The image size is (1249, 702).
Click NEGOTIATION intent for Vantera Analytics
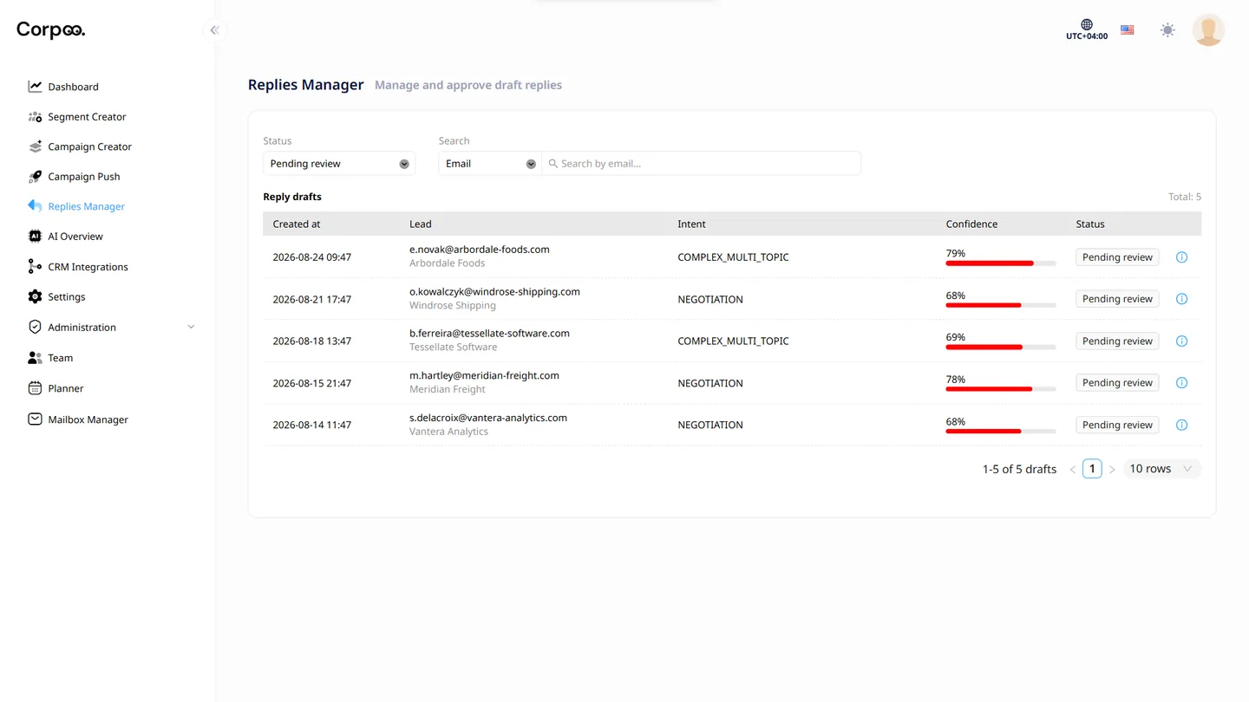pos(710,426)
